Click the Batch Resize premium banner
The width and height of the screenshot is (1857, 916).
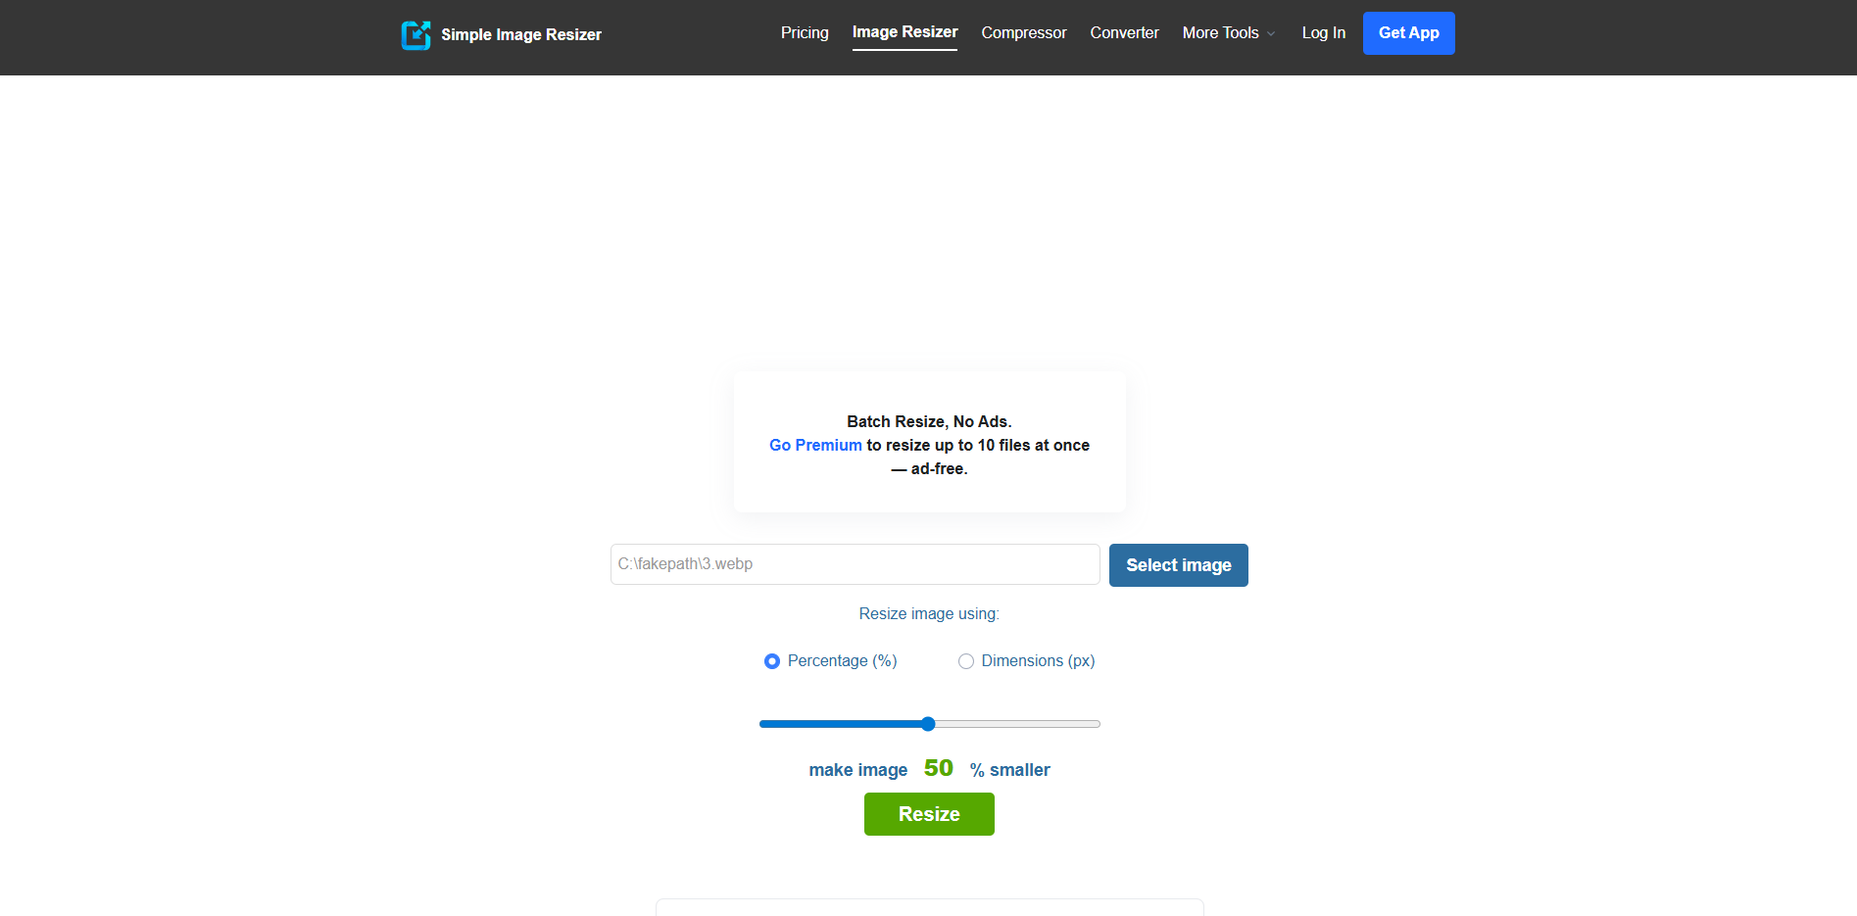tap(928, 443)
